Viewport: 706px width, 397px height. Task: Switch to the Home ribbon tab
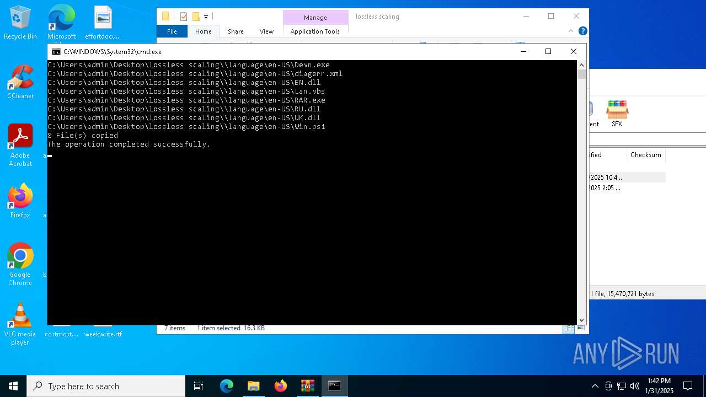point(203,31)
